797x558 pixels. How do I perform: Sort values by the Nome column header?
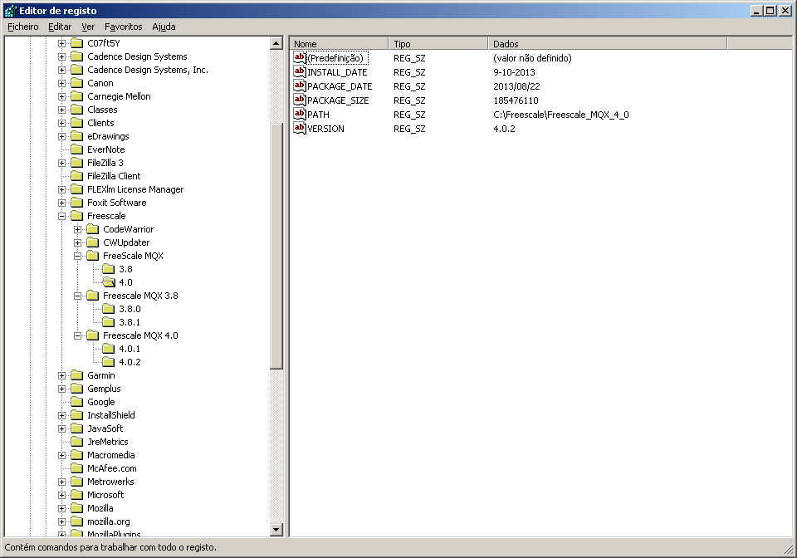click(339, 44)
